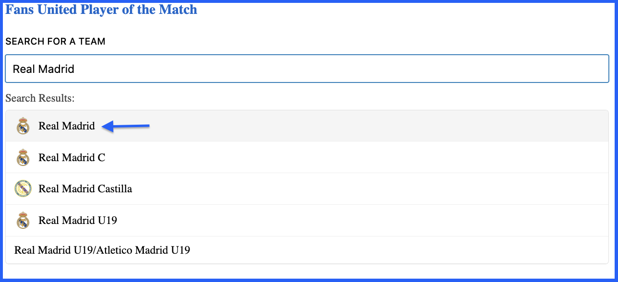This screenshot has height=282, width=618.
Task: Select Real Madrid Castilla team name
Action: point(85,189)
